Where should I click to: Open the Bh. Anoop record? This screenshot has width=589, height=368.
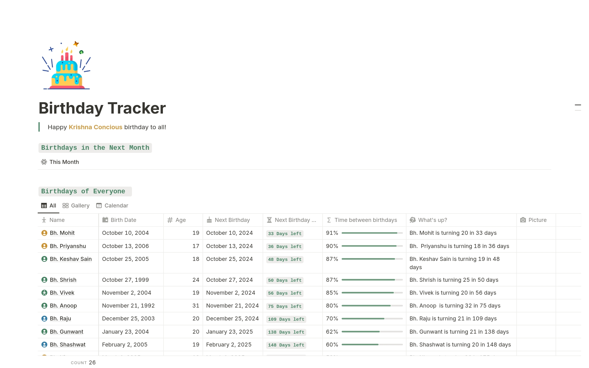pyautogui.click(x=63, y=306)
